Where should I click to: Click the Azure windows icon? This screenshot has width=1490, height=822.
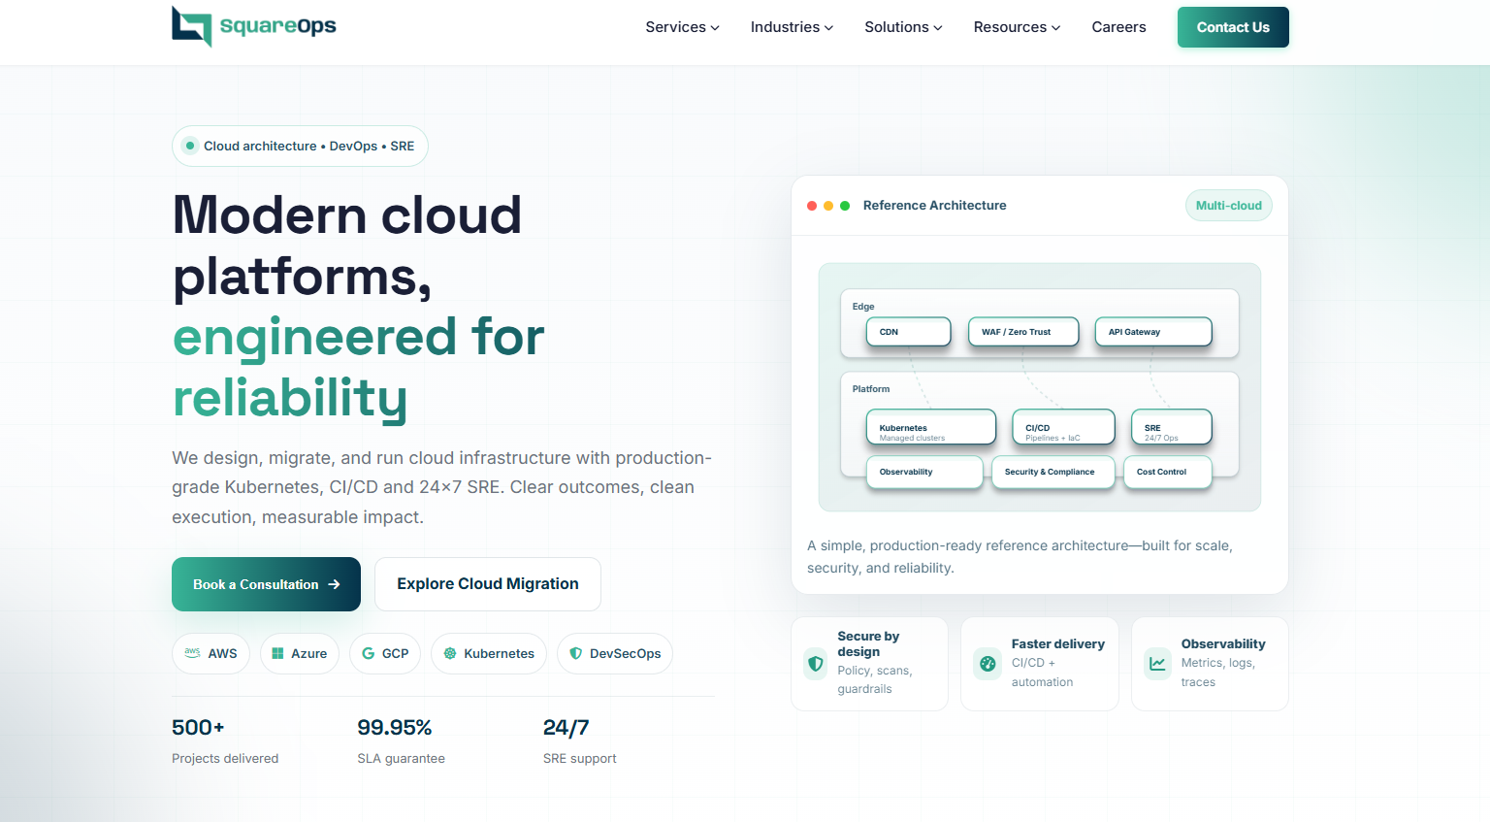pos(277,653)
